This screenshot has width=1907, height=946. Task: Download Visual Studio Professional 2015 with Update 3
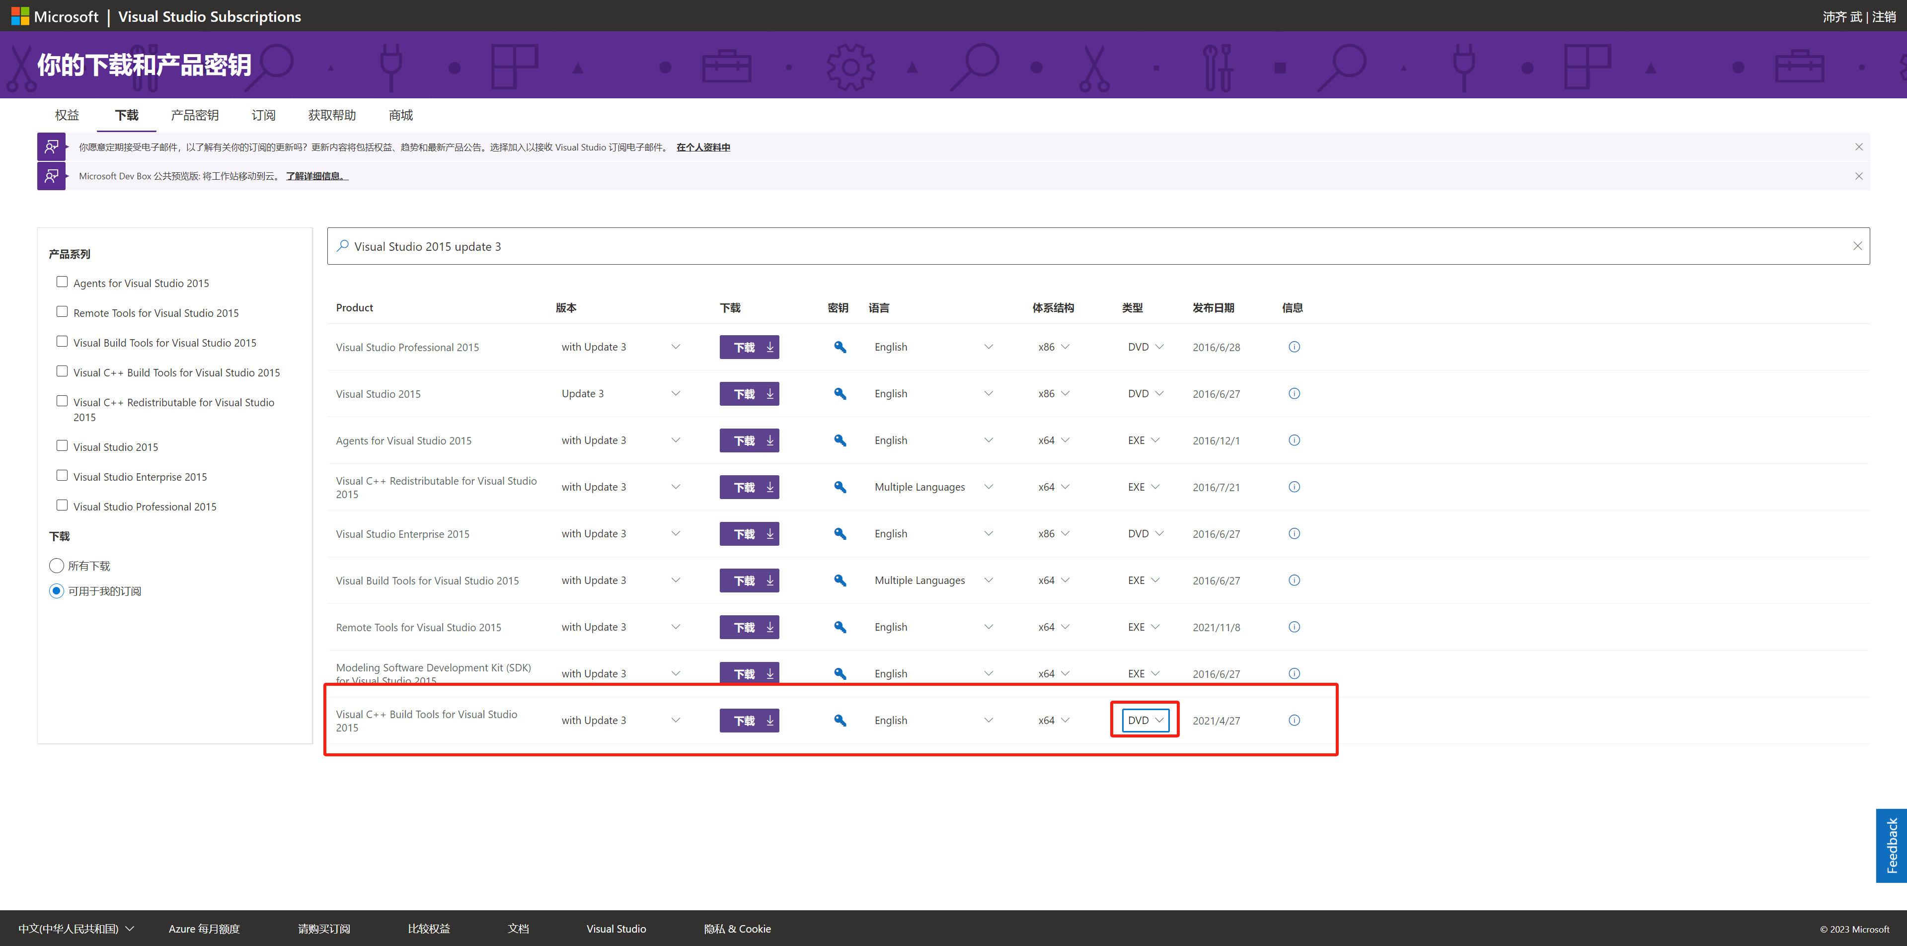[x=749, y=347]
